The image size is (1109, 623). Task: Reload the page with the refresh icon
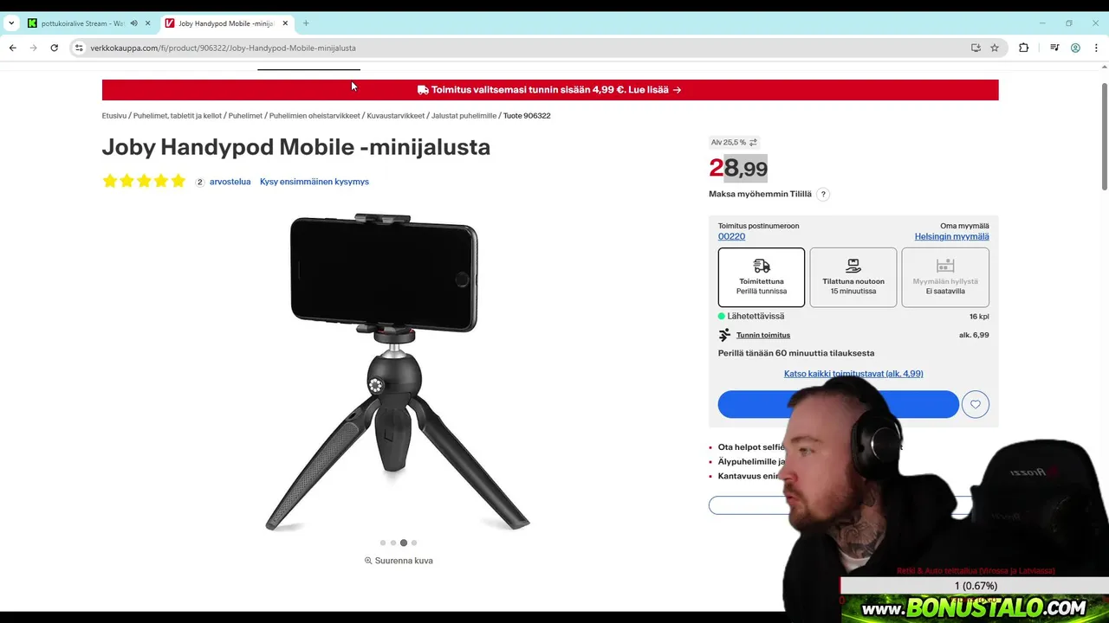[54, 48]
